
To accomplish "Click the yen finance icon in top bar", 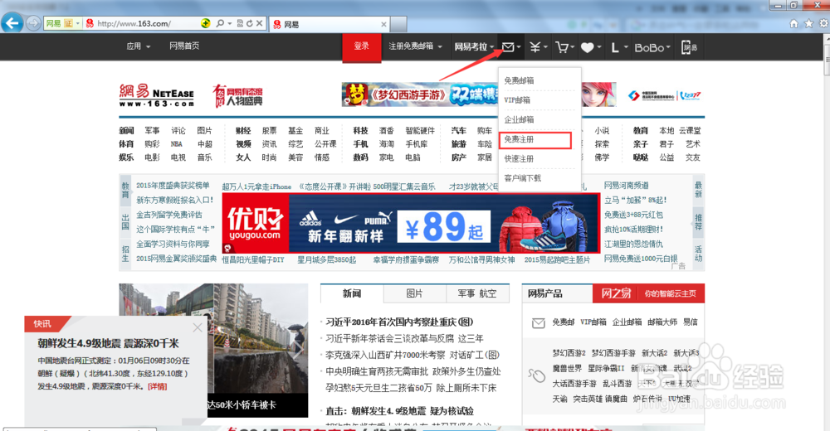I will (x=535, y=47).
